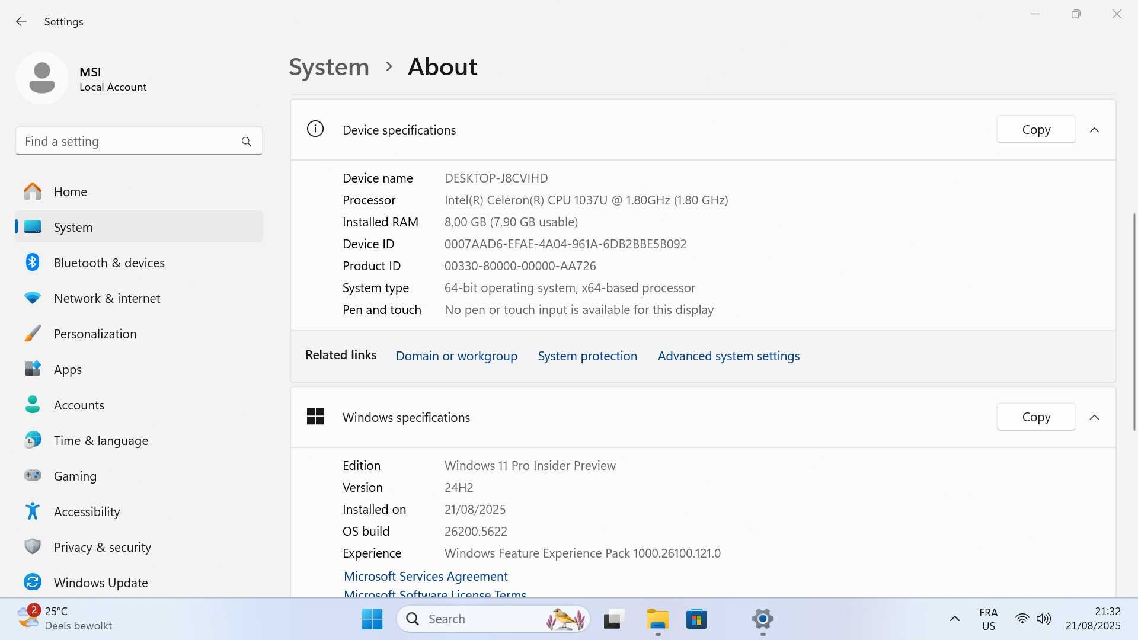
Task: Open the volume speaker tray icon
Action: coord(1044,619)
